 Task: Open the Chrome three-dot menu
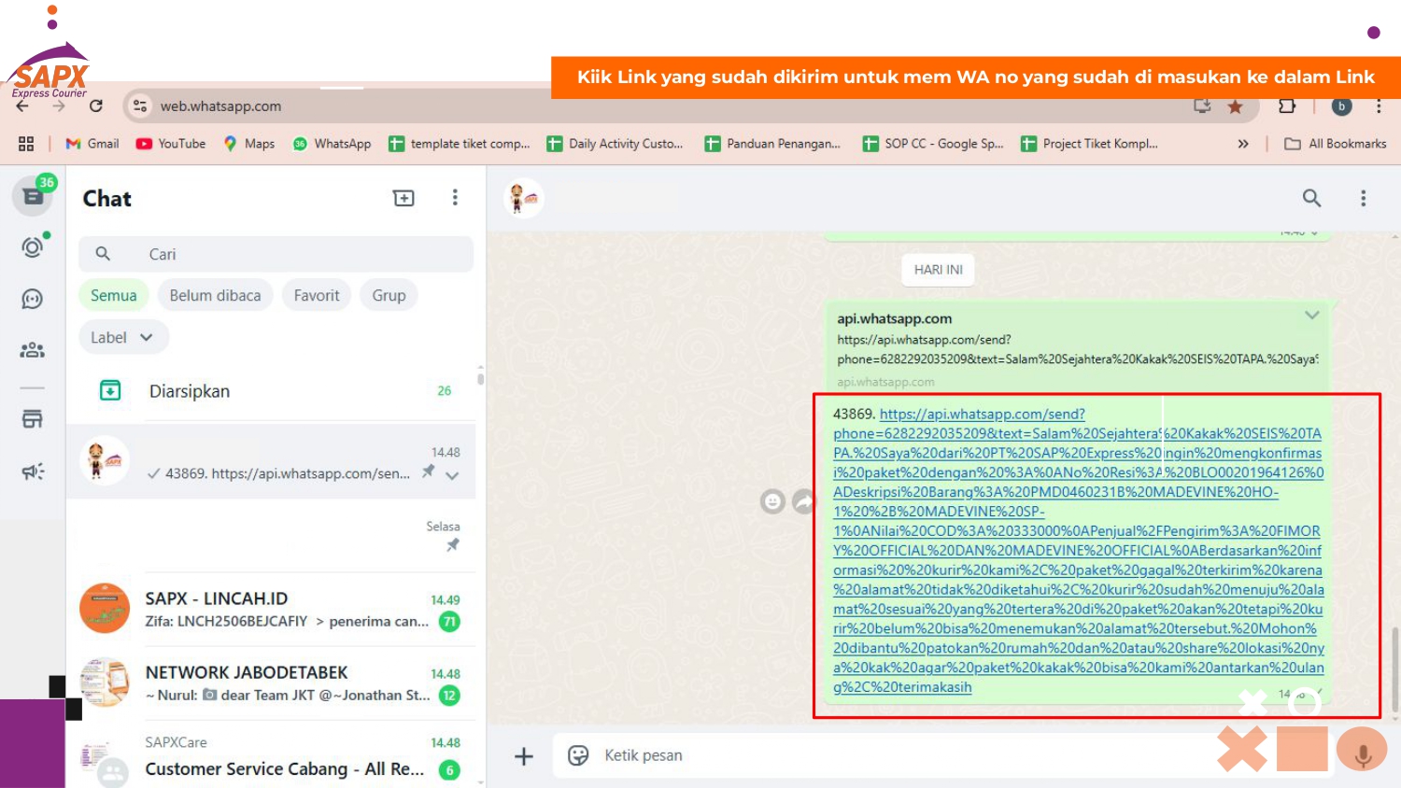pyautogui.click(x=1379, y=106)
